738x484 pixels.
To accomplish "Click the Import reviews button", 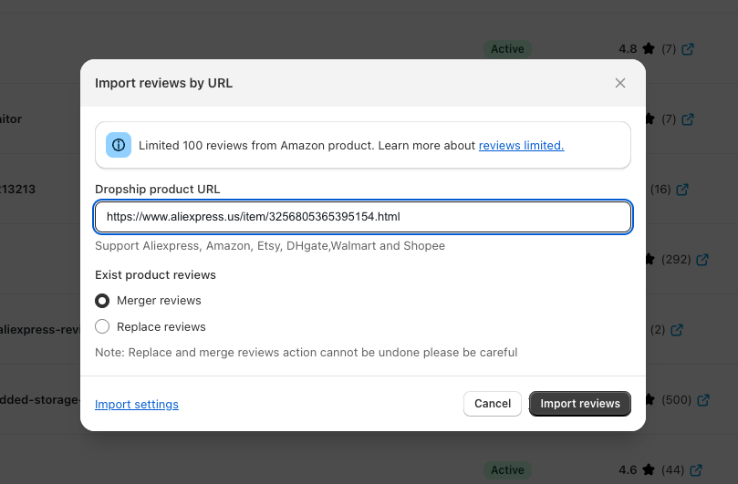I will (x=580, y=404).
